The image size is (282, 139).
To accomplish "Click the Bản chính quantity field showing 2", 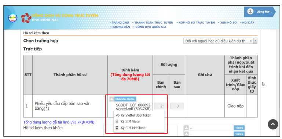I will pyautogui.click(x=161, y=106).
